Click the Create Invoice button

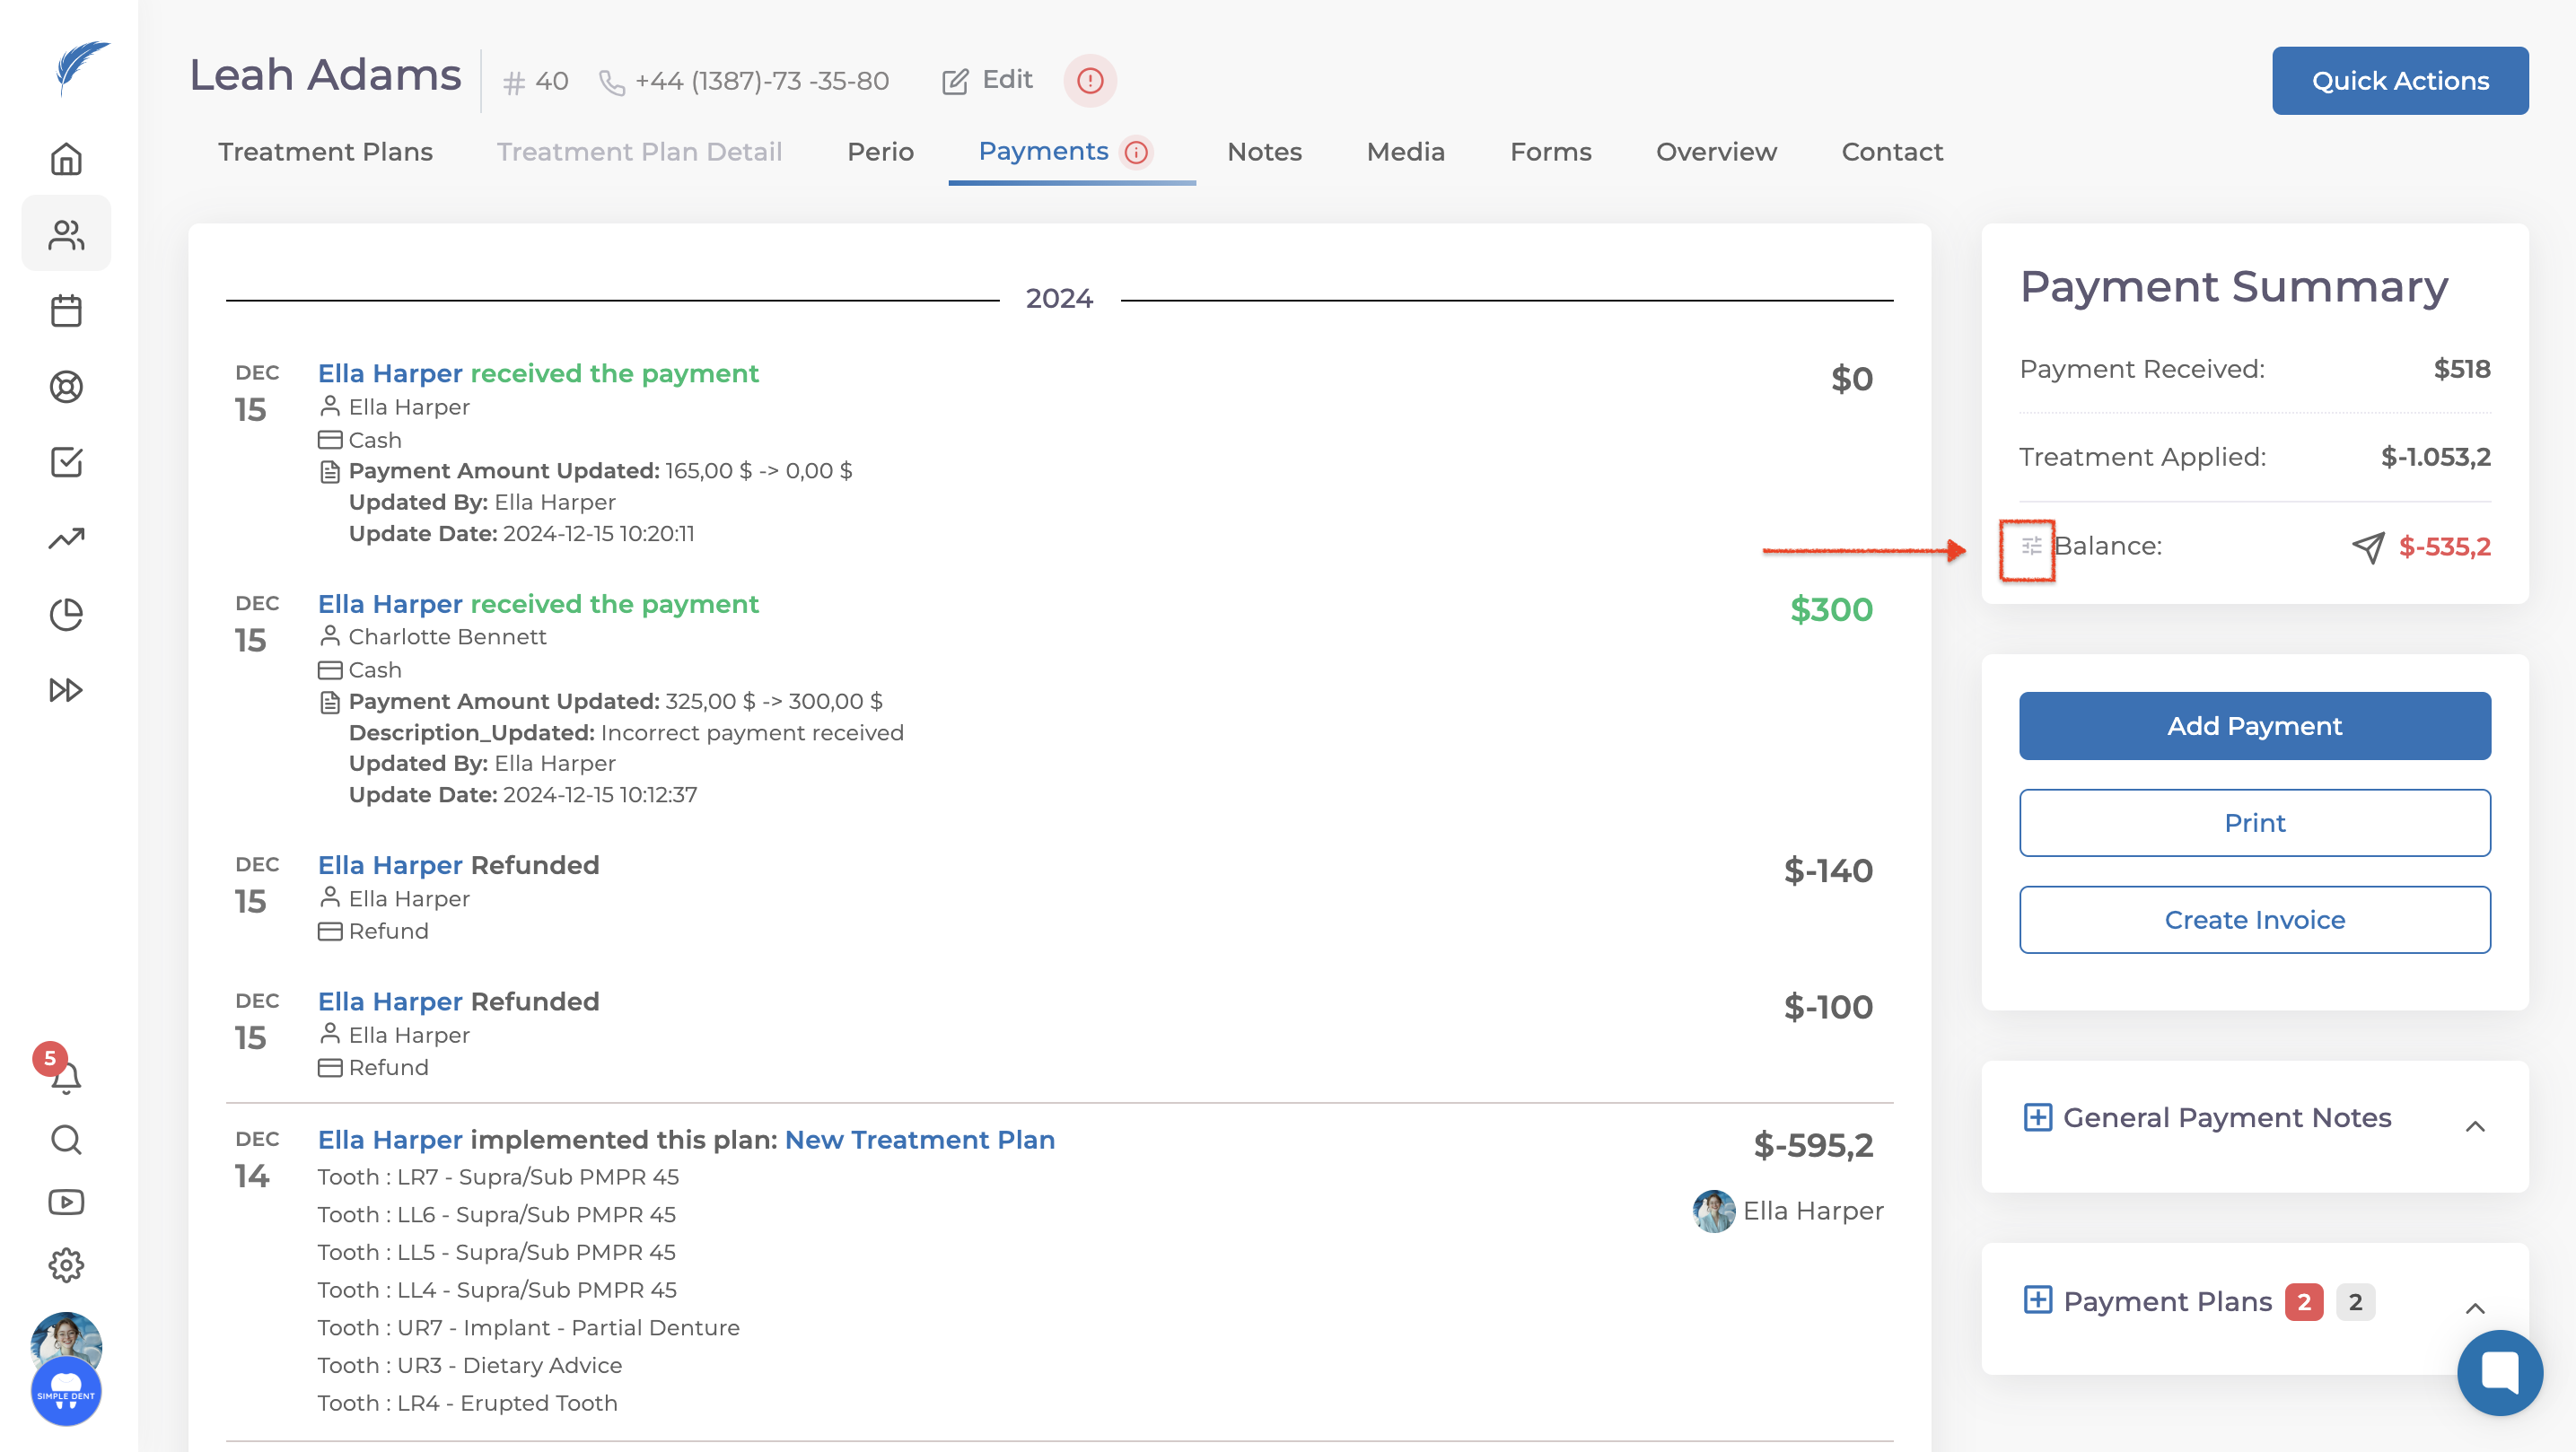(x=2254, y=920)
